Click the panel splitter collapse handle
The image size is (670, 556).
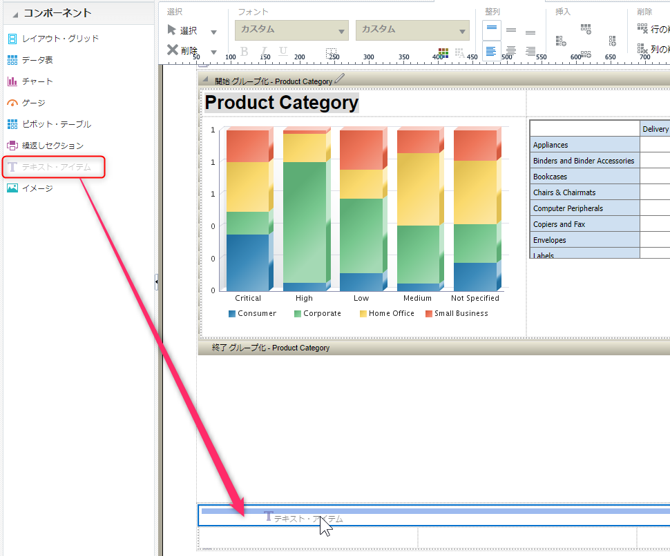click(156, 282)
